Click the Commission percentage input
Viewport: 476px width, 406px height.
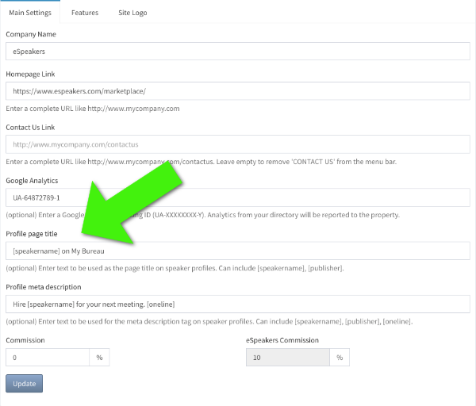coord(48,358)
